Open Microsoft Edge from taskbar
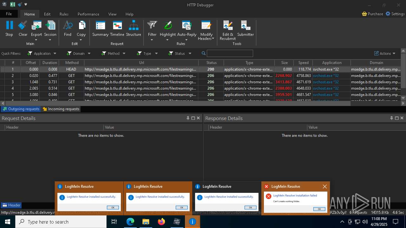 pyautogui.click(x=130, y=222)
